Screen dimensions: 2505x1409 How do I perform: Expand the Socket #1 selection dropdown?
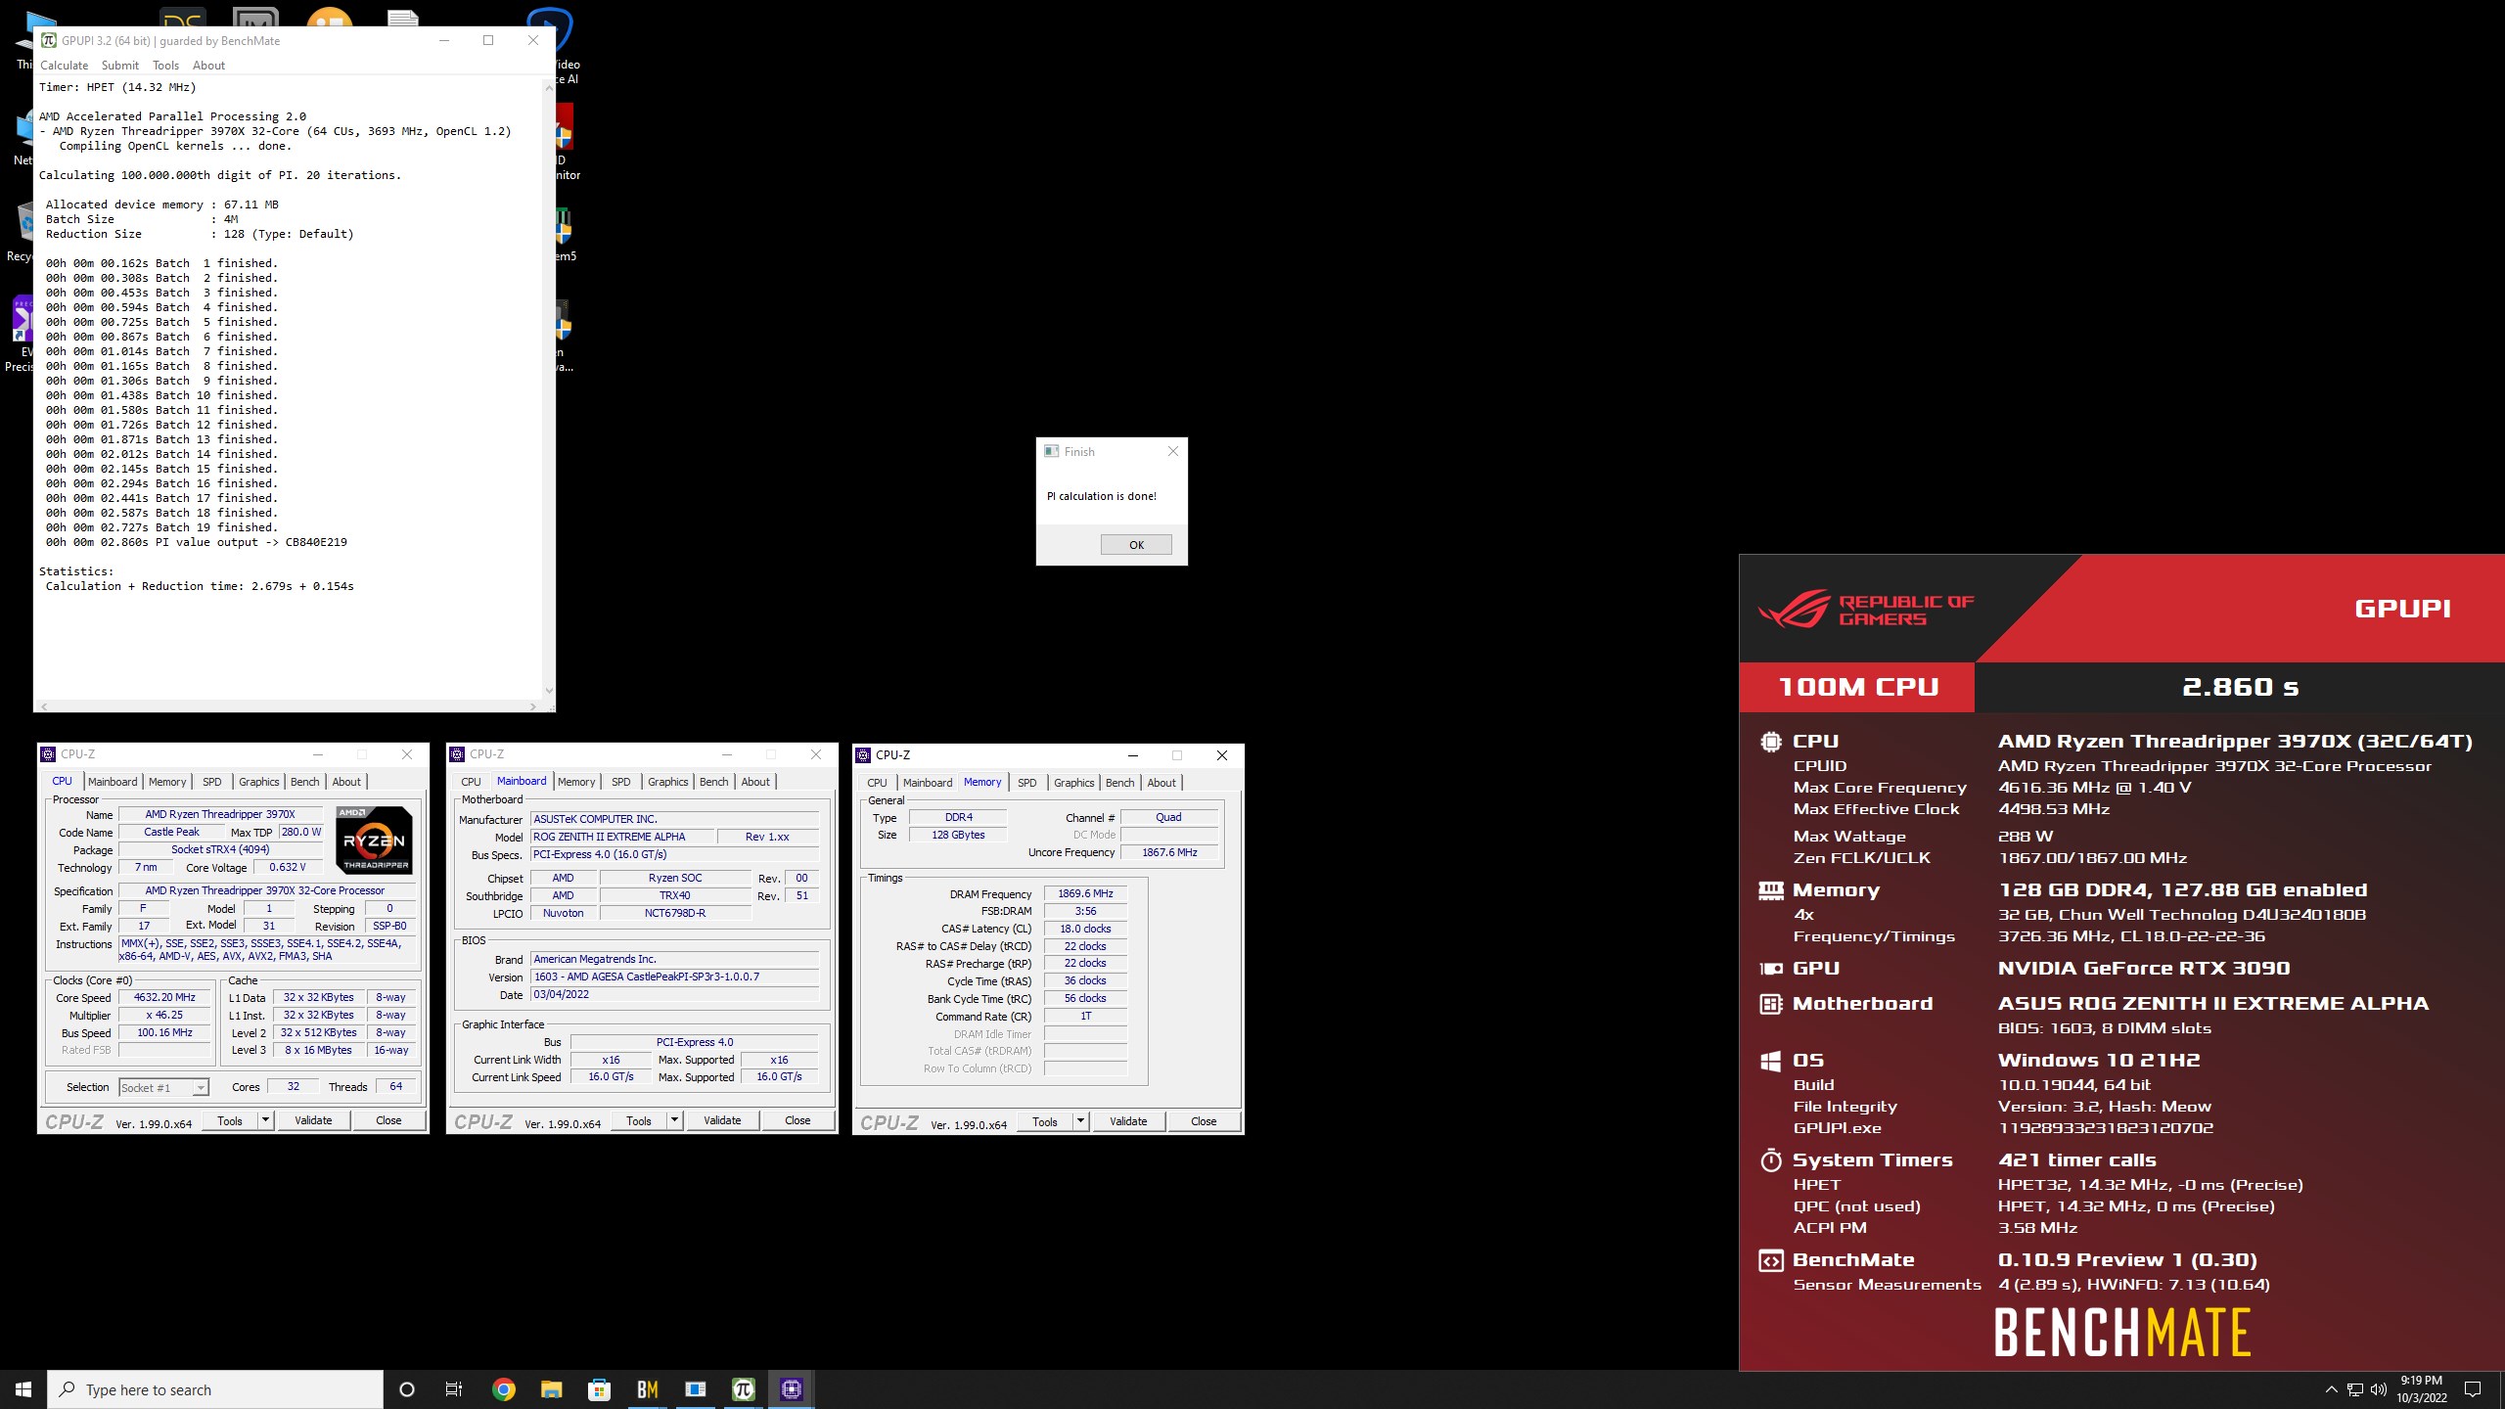(x=201, y=1088)
